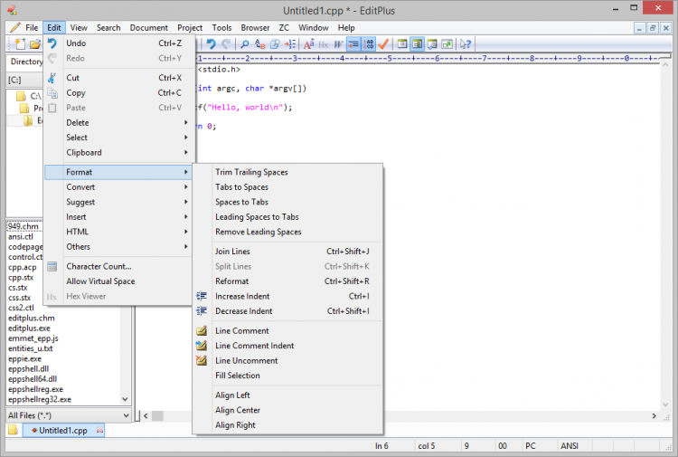Click the context help pointer icon
Image resolution: width=678 pixels, height=457 pixels.
point(465,43)
